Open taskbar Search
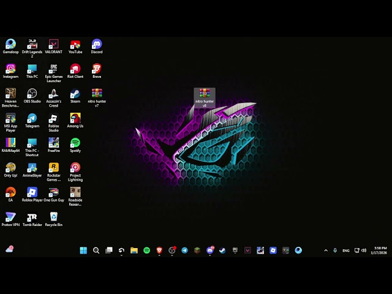The height and width of the screenshot is (294, 392). click(96, 251)
